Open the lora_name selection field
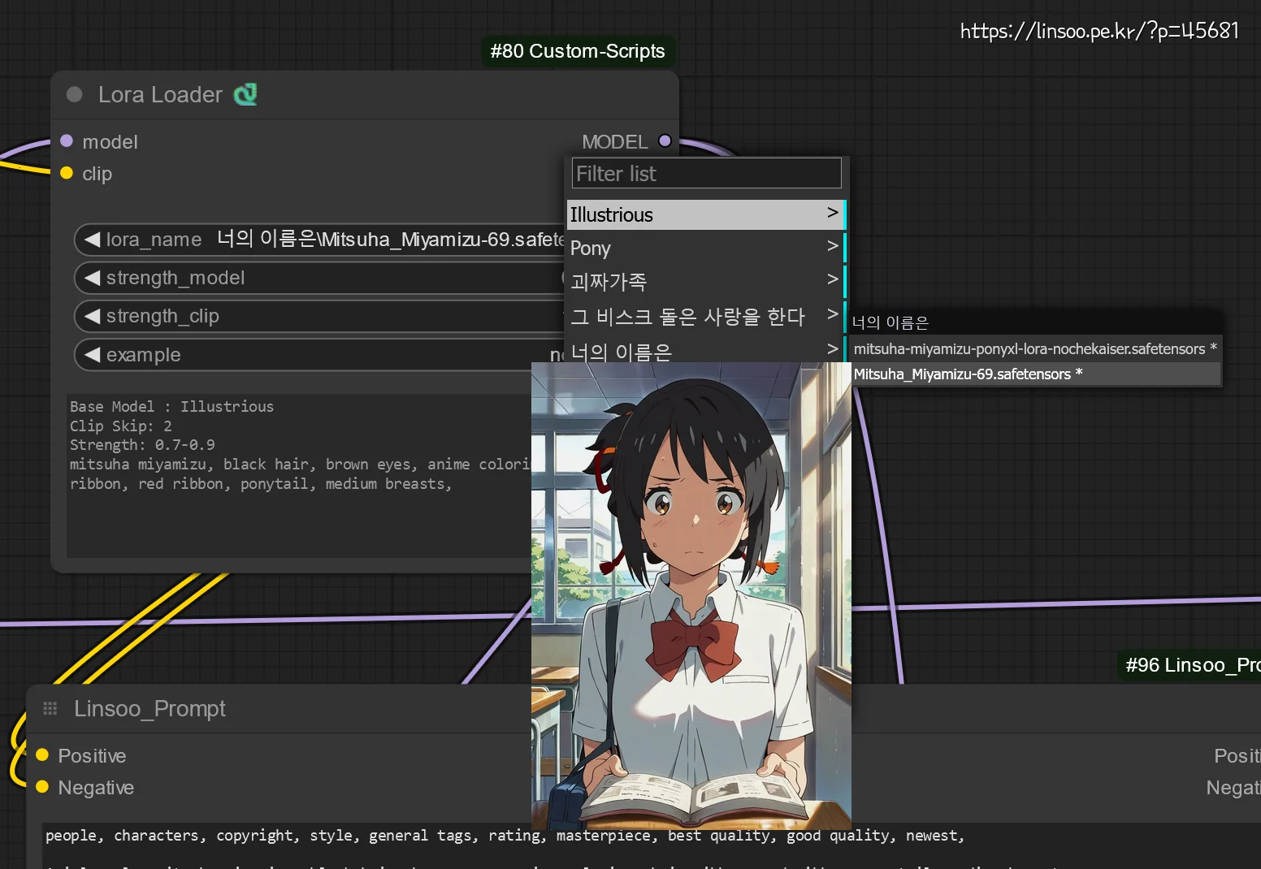The image size is (1261, 869). click(319, 240)
